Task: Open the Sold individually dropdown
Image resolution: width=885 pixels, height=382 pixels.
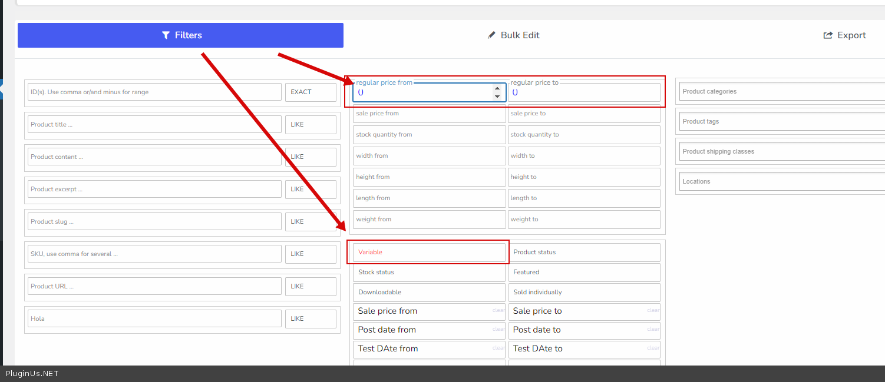Action: pos(584,293)
